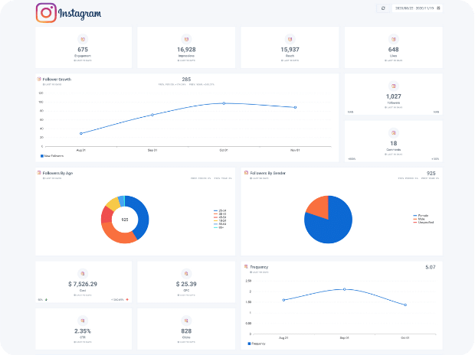Click the Cost card icon
The width and height of the screenshot is (475, 355).
(x=83, y=272)
